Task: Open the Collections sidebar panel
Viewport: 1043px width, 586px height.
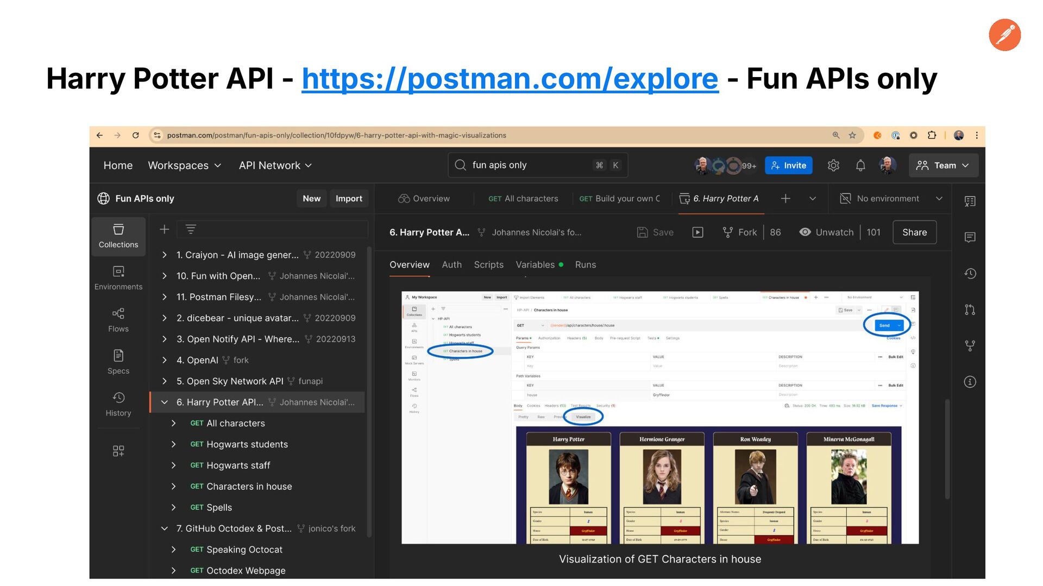Action: pyautogui.click(x=118, y=237)
